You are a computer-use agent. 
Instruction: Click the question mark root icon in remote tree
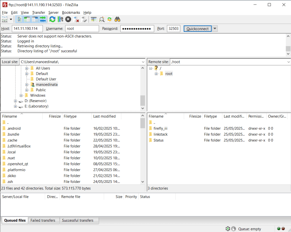pos(156,68)
